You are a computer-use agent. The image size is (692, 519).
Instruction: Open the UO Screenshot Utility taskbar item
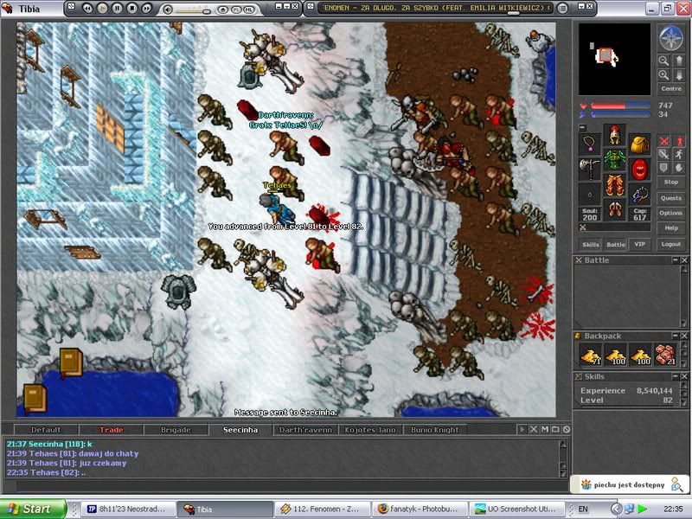pyautogui.click(x=515, y=509)
